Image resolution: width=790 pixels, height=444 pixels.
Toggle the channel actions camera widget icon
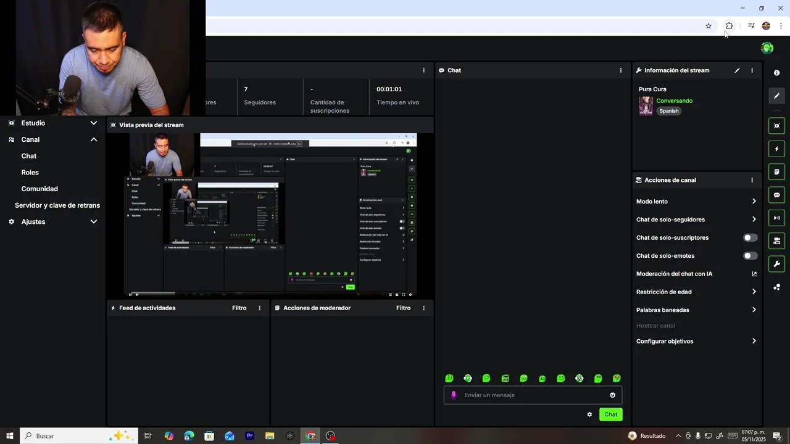pyautogui.click(x=776, y=240)
